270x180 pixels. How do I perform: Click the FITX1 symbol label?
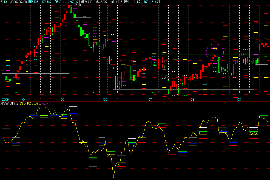(4, 2)
